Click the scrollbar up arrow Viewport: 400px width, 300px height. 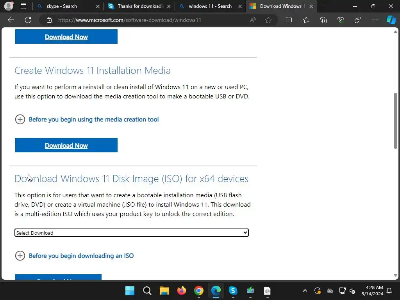pyautogui.click(x=395, y=32)
